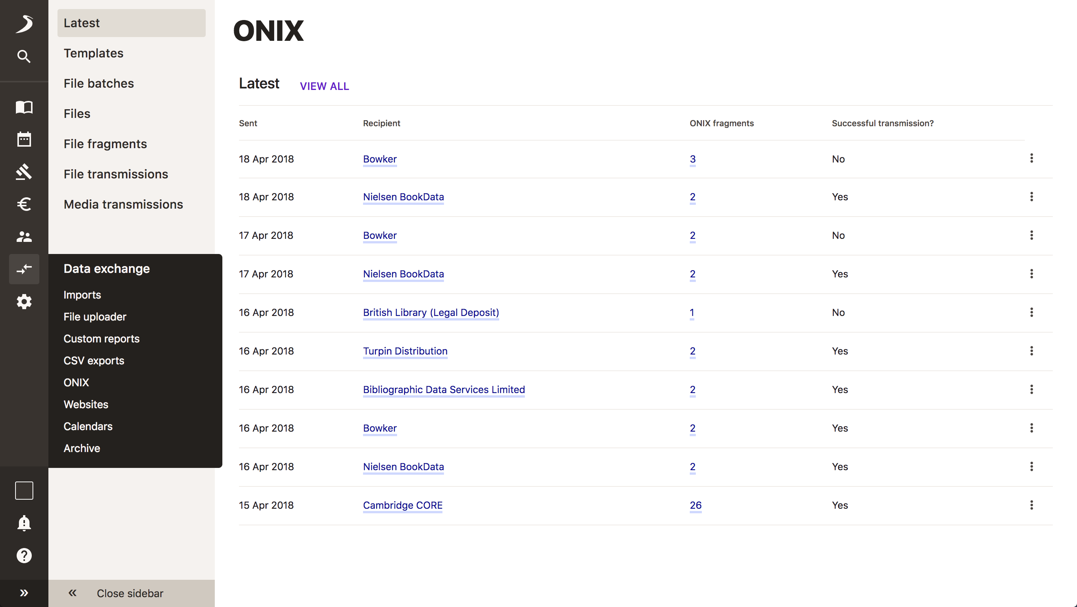This screenshot has height=607, width=1077.
Task: Collapse the sidebar with Close sidebar
Action: (x=130, y=593)
